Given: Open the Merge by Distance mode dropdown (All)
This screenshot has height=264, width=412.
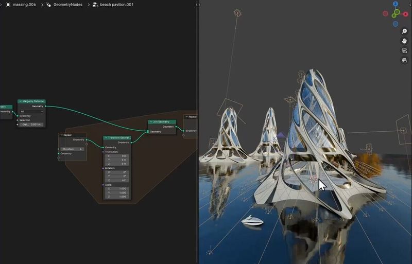Looking at the screenshot, I should click(31, 111).
